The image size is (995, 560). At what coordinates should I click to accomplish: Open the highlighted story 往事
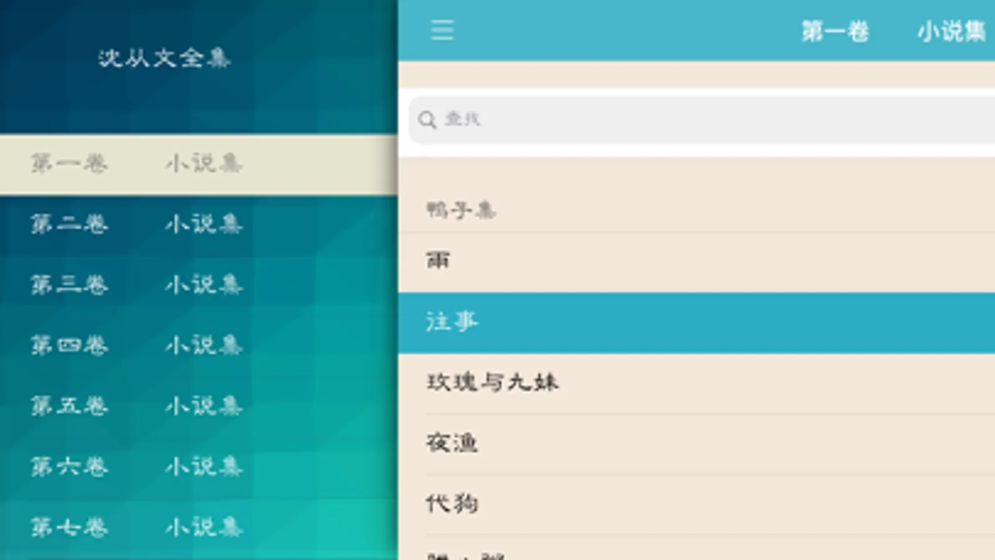(697, 322)
